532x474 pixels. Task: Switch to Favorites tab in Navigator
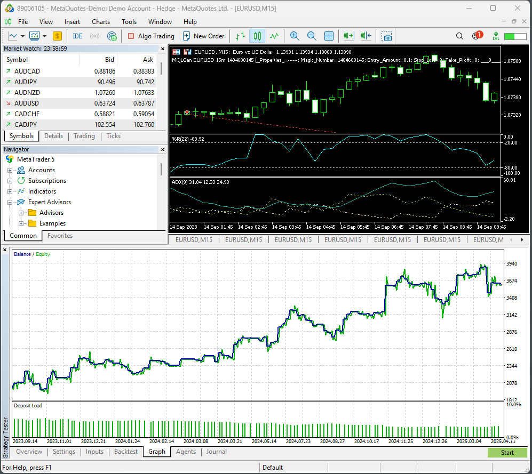point(60,236)
